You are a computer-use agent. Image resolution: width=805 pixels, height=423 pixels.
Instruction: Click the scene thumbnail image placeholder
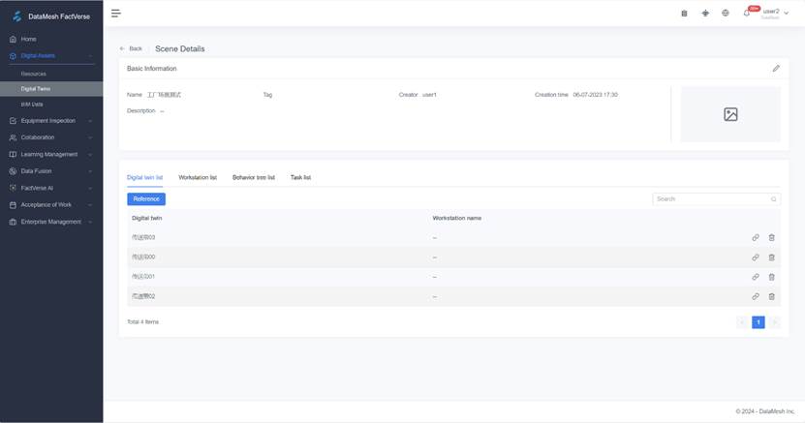tap(730, 114)
